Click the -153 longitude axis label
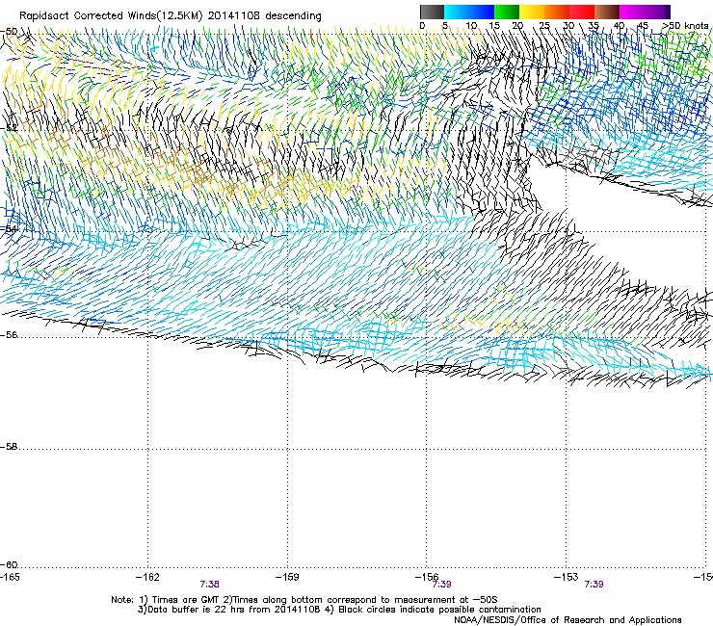The height and width of the screenshot is (626, 713). 567,577
